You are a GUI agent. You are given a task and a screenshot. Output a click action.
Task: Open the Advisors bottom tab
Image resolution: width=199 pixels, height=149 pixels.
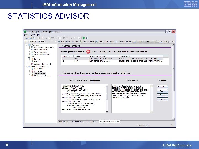pos(91,122)
